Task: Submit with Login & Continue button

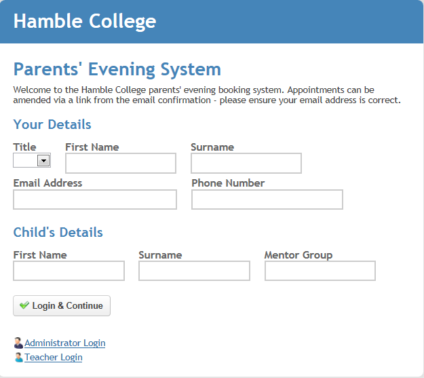Action: [x=62, y=306]
